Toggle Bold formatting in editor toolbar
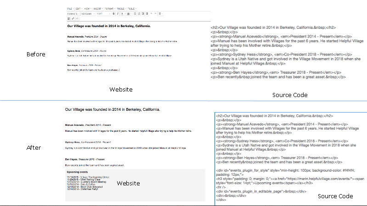 (113, 14)
